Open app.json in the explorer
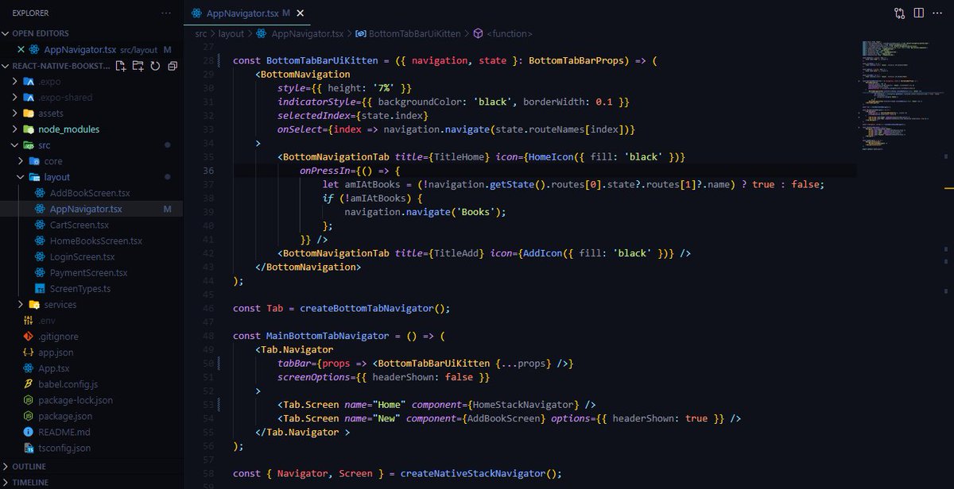The image size is (954, 489). 56,352
